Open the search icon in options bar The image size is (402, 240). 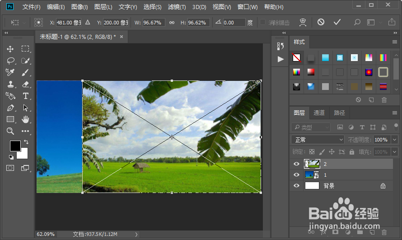pyautogui.click(x=357, y=22)
